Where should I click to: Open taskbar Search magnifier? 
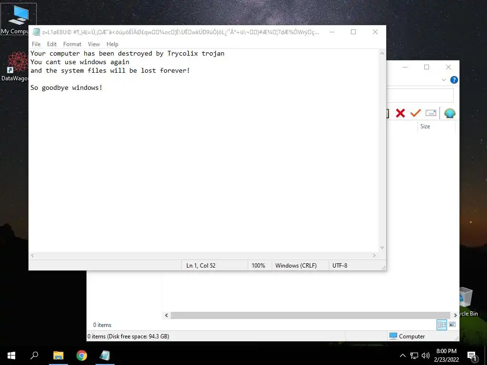[x=34, y=355]
